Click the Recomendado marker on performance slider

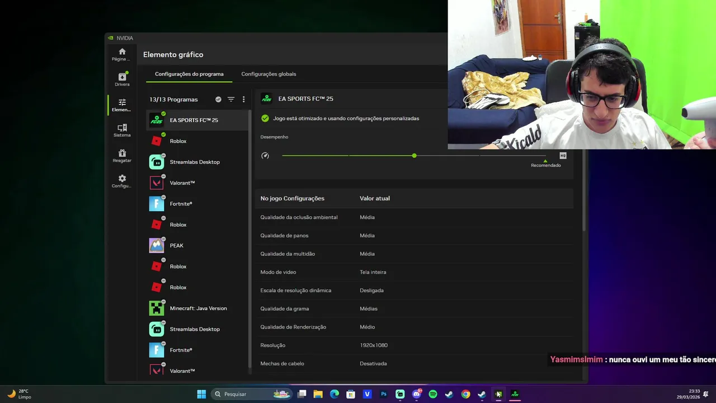[545, 165]
